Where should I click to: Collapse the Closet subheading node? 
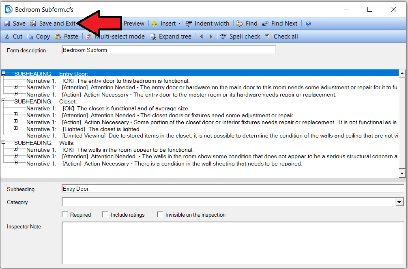[3, 101]
